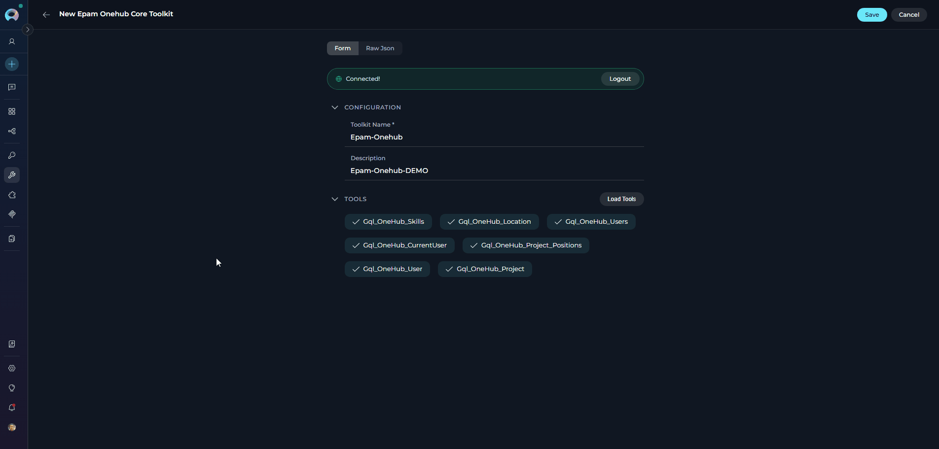Open the notifications bell icon
939x449 pixels.
coord(12,408)
